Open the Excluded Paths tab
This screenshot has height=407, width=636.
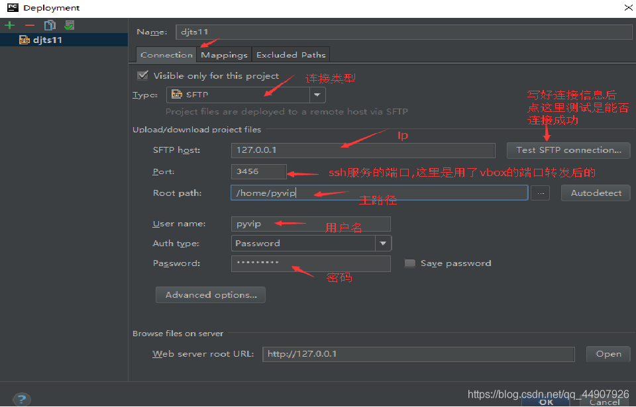[x=290, y=55]
